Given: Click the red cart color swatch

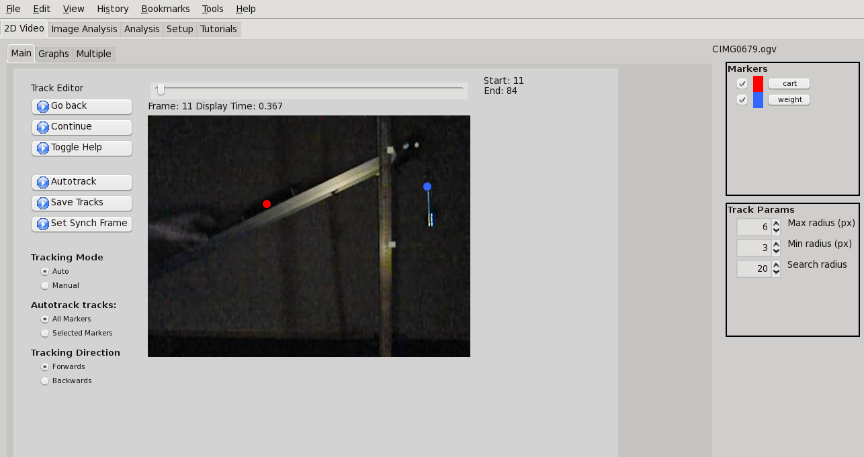Looking at the screenshot, I should (758, 84).
